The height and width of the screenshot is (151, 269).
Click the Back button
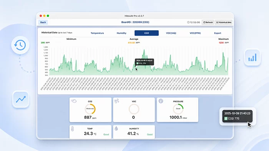43,22
